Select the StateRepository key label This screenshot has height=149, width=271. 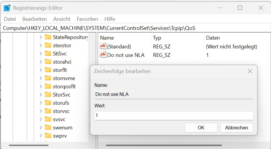tap(70, 37)
